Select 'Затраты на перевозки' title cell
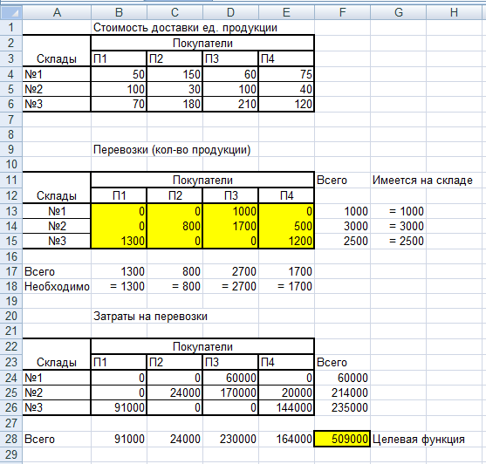486x464 pixels. (150, 317)
